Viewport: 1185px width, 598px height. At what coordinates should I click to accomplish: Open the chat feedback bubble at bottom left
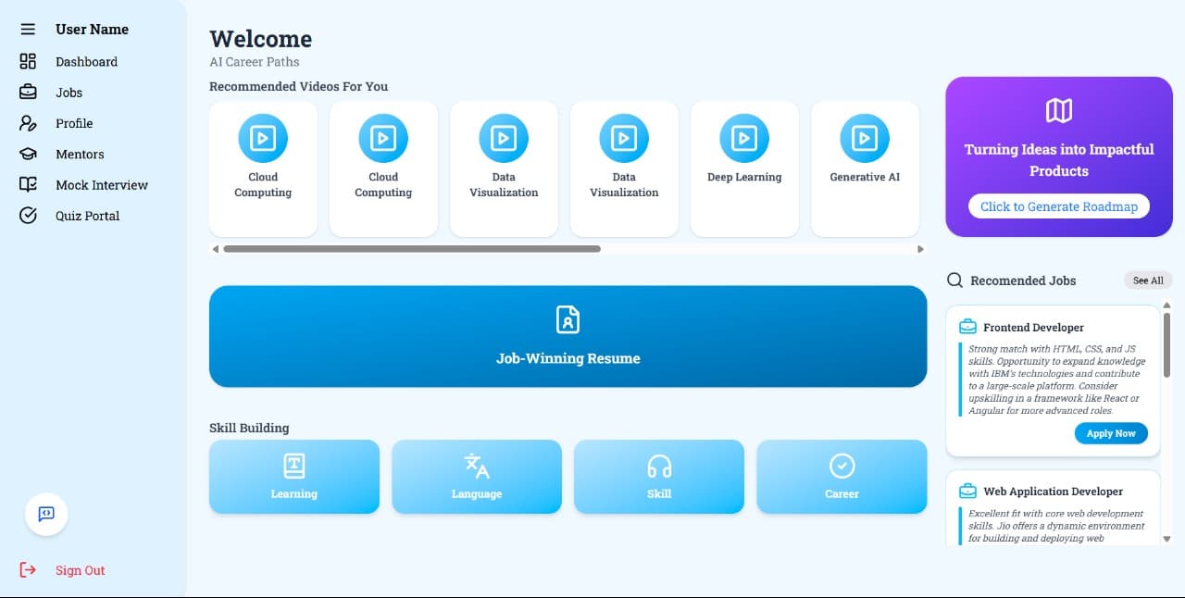pos(45,515)
